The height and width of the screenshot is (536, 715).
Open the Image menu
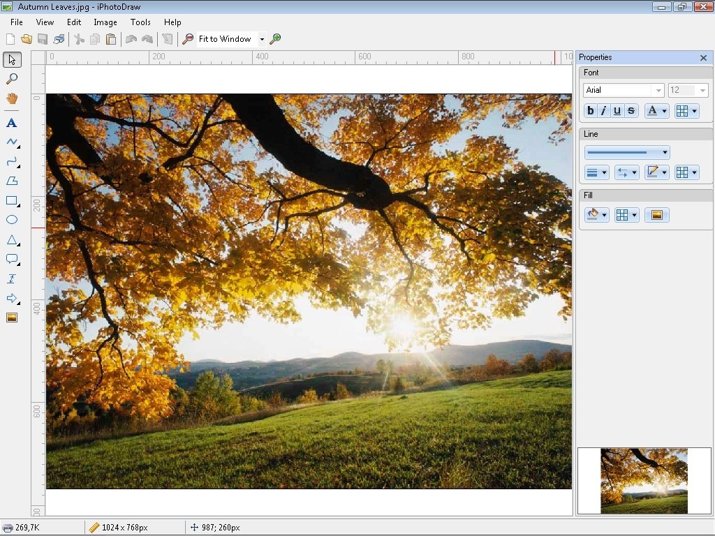105,22
